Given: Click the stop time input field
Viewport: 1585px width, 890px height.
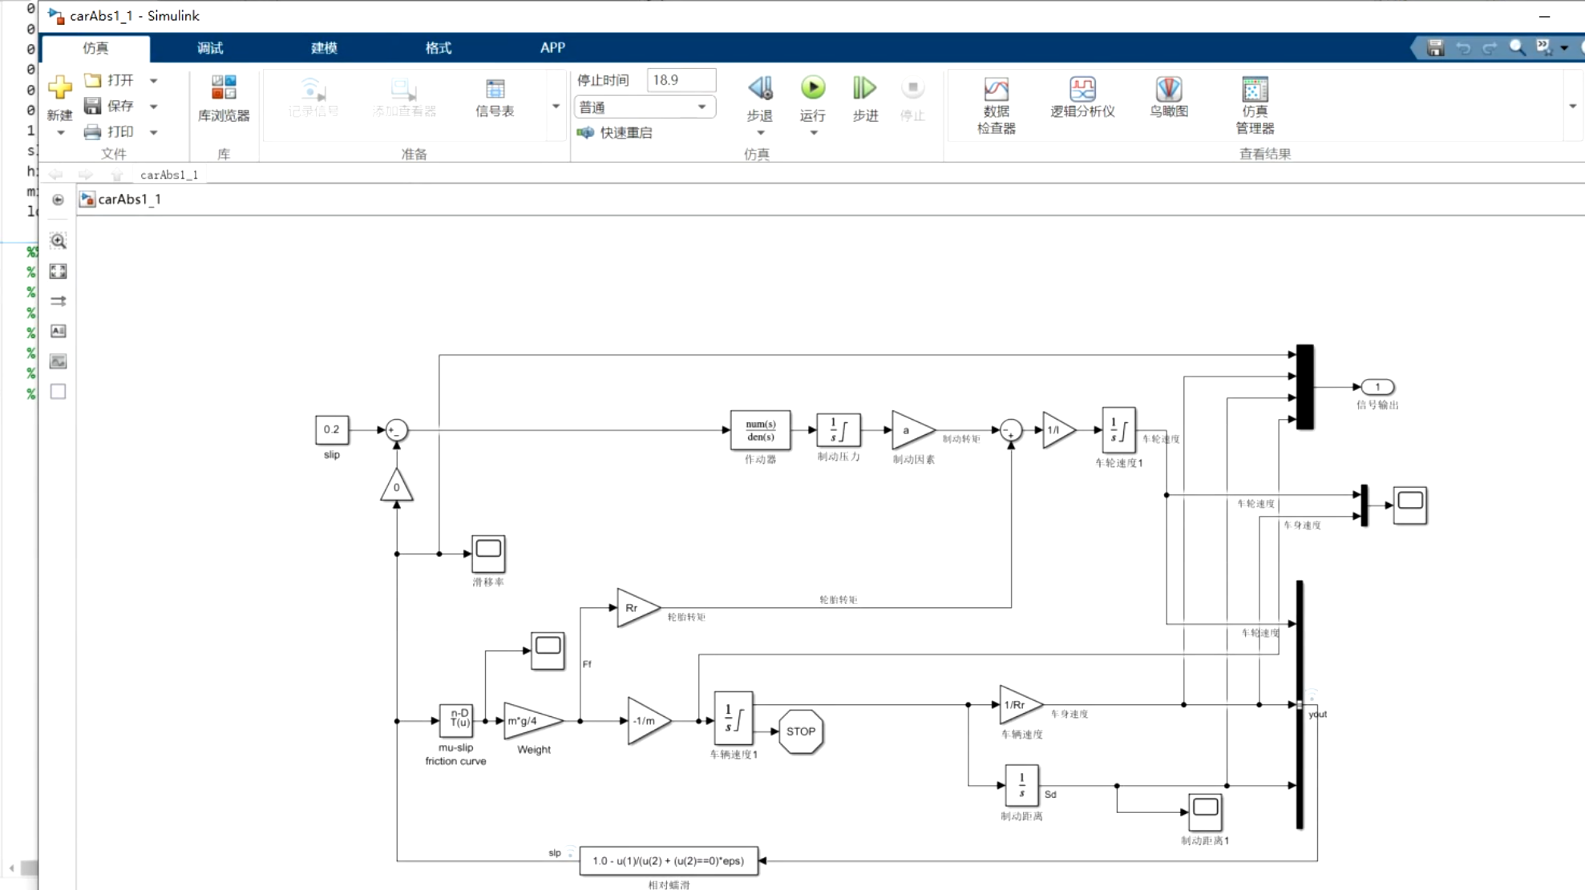Looking at the screenshot, I should pyautogui.click(x=681, y=80).
